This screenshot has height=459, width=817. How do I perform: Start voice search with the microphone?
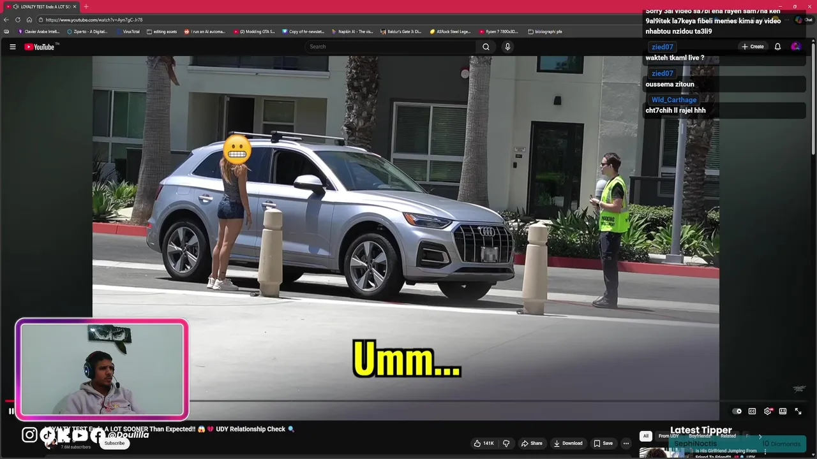point(507,47)
